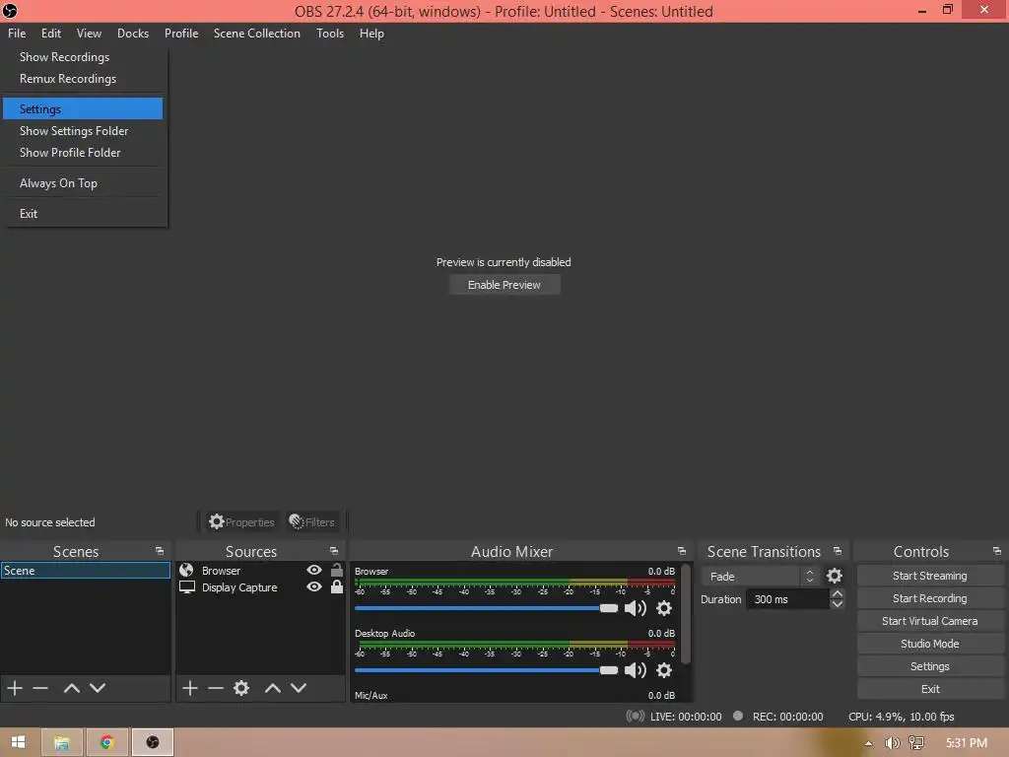Increase transition duration with up arrow

pyautogui.click(x=838, y=593)
